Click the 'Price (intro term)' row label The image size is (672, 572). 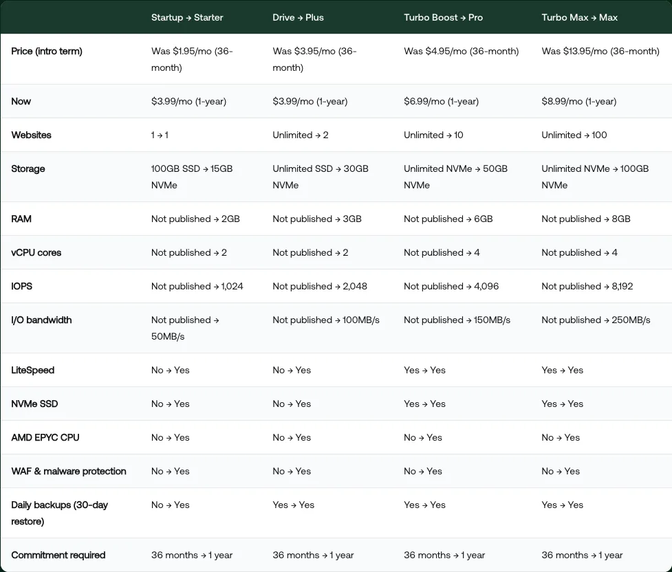coord(47,51)
